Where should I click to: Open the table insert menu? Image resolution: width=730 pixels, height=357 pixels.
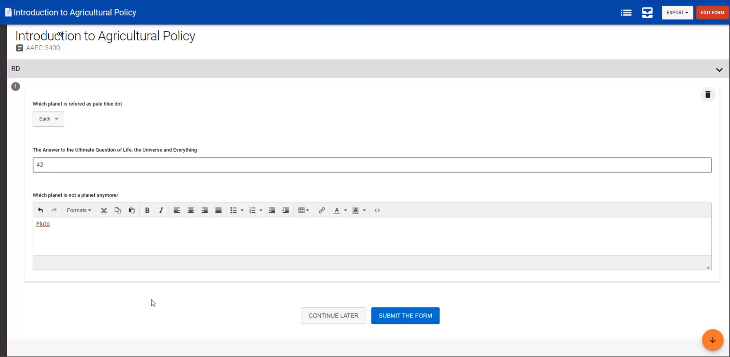[303, 210]
